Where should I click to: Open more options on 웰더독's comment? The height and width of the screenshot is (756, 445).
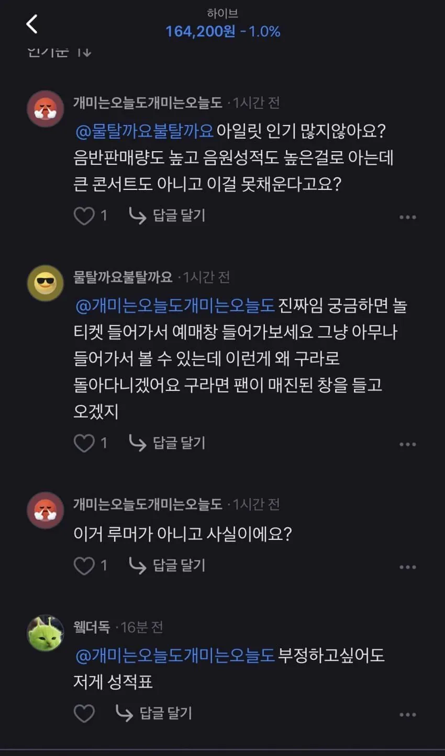click(407, 715)
